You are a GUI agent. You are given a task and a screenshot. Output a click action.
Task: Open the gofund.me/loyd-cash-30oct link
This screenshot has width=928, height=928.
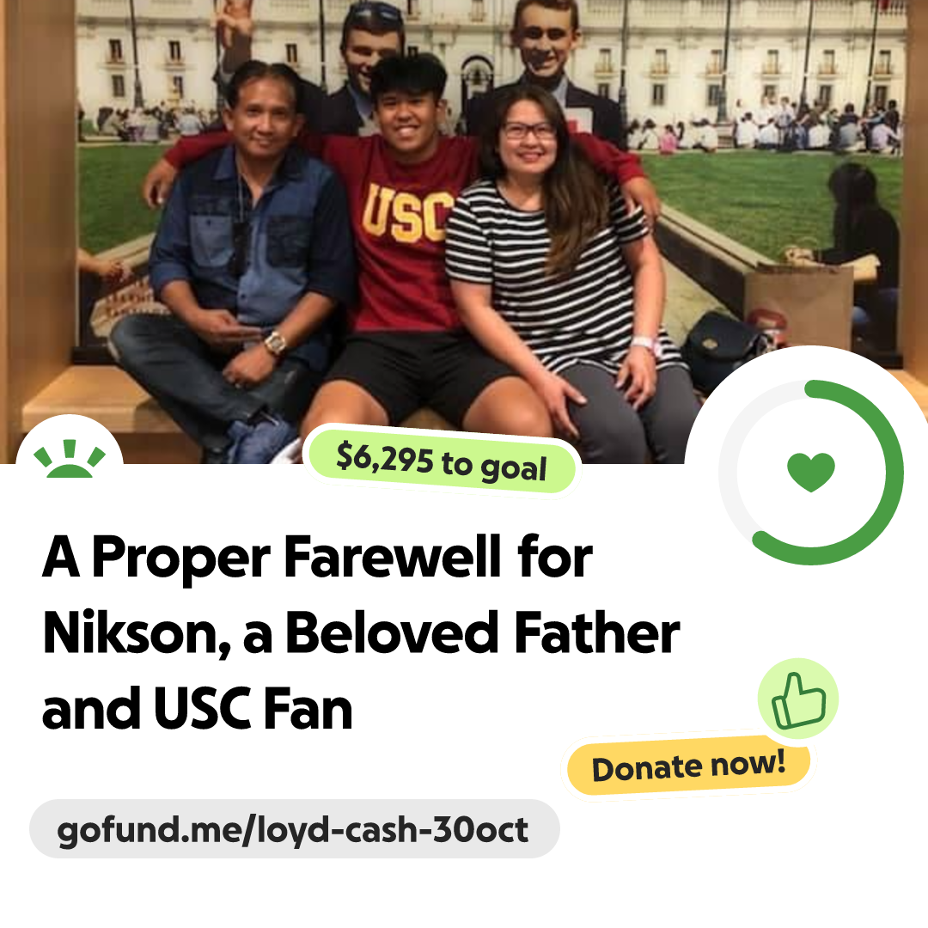click(x=294, y=829)
